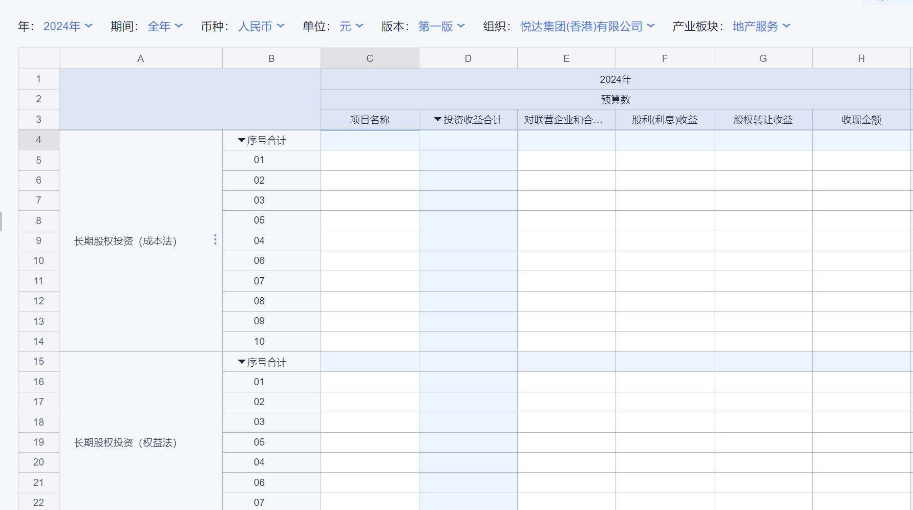Image resolution: width=913 pixels, height=510 pixels.
Task: Open the 年 dropdown showing 2024年
Action: pos(68,26)
